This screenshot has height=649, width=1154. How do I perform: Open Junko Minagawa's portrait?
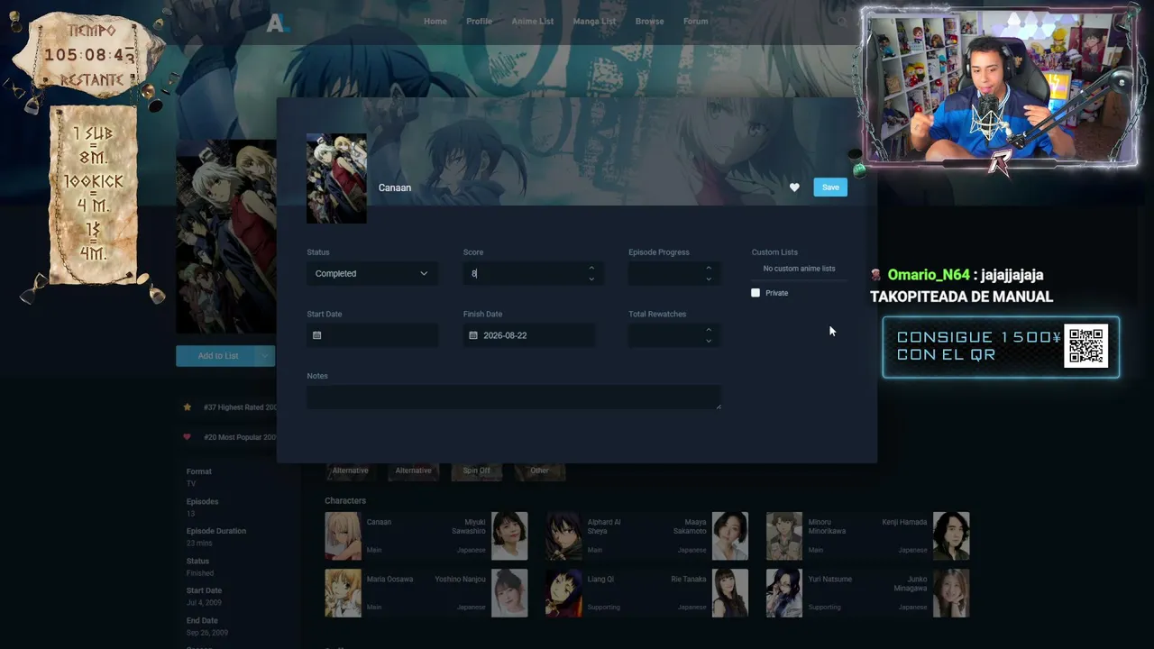951,593
